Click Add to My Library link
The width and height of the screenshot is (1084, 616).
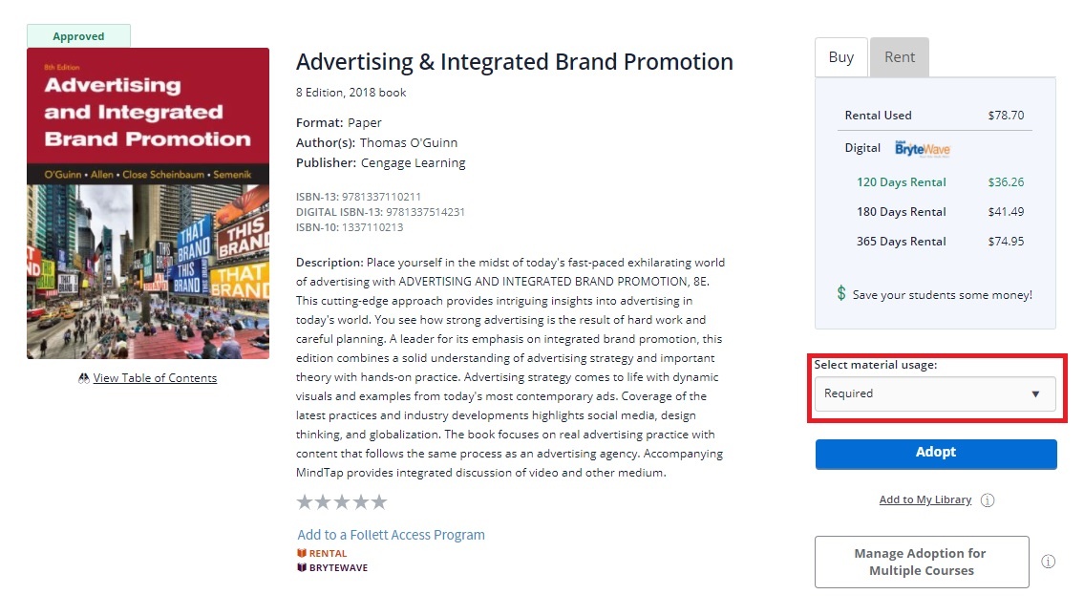point(925,499)
